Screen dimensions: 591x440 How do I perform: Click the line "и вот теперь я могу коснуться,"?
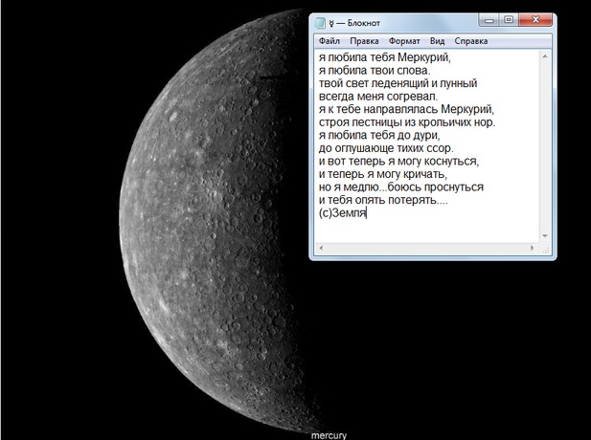(x=398, y=161)
